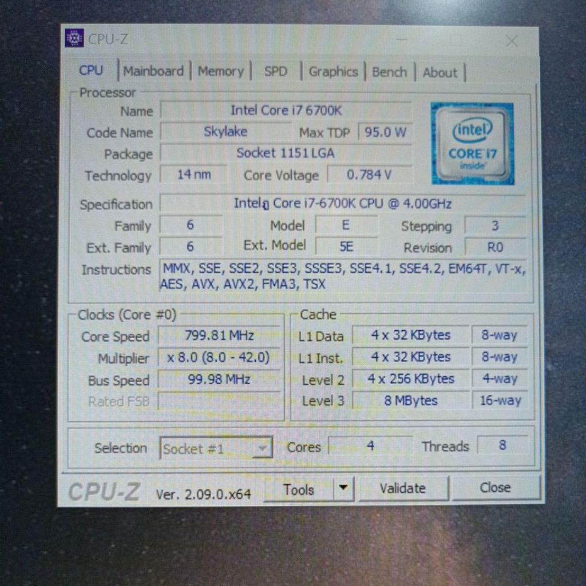Click the Close button
The height and width of the screenshot is (586, 586).
tap(496, 488)
